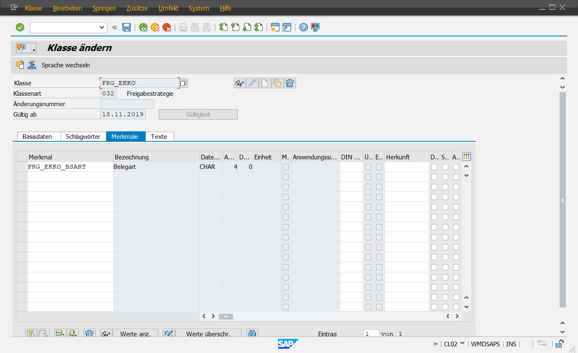Customize local layout via monitor icon

pos(315,28)
